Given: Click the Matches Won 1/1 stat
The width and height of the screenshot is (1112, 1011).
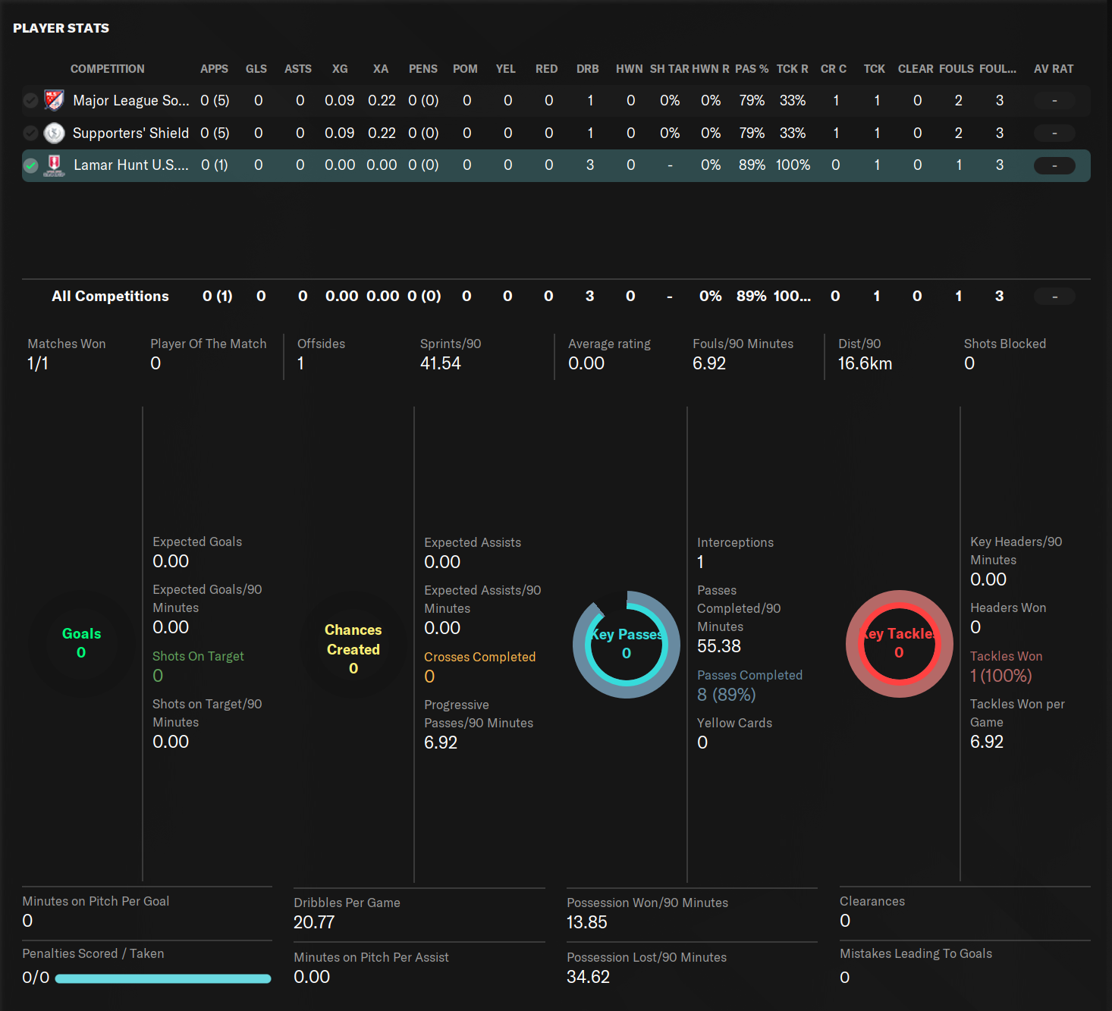Looking at the screenshot, I should 66,354.
